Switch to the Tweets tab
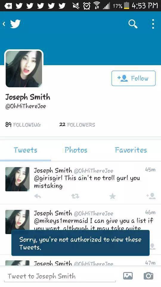Image resolution: width=161 pixels, height=287 pixels. tap(25, 150)
